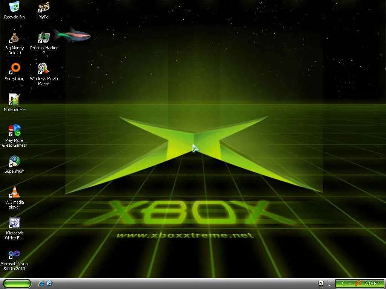Open the Big Money Deluxe game shortcut
The width and height of the screenshot is (386, 289).
[x=14, y=44]
